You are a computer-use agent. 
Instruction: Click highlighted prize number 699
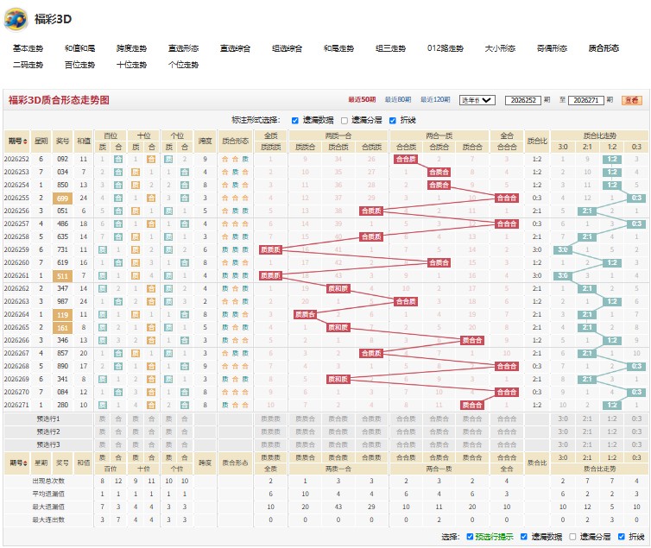tap(62, 198)
